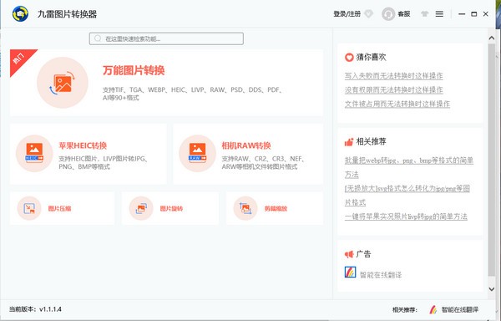Click RAW description 支持RAW、CR2 text
Image resolution: width=501 pixels, height=321 pixels.
point(263,162)
